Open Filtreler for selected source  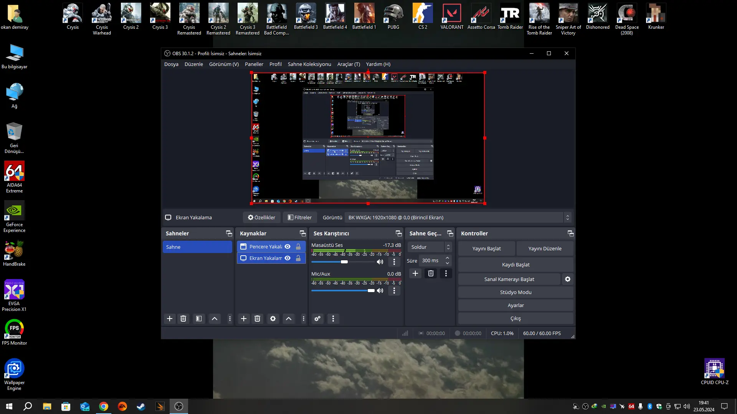click(x=300, y=217)
